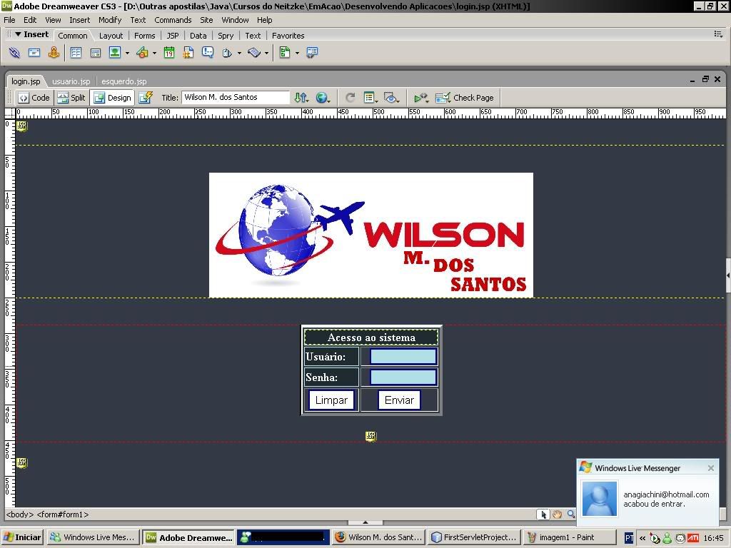
Task: Switch to Code view
Action: coord(34,98)
